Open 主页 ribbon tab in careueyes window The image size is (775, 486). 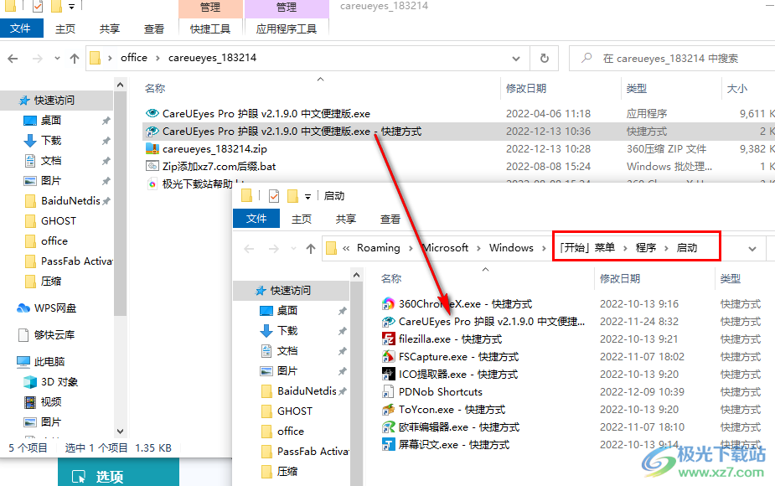[65, 29]
